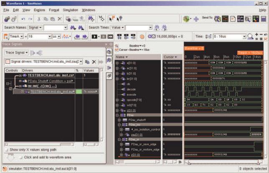Click the Redo arrow icon

coord(30,19)
